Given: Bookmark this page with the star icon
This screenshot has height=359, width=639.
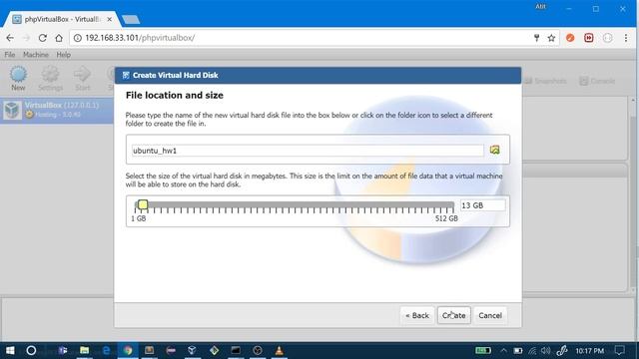Looking at the screenshot, I should click(551, 38).
